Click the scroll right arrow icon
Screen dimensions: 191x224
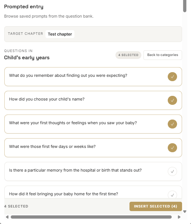179,217
